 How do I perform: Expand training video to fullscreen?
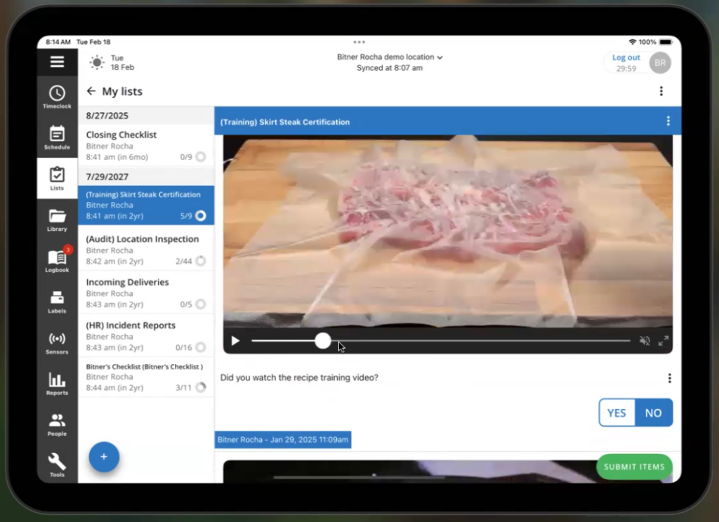coord(663,341)
